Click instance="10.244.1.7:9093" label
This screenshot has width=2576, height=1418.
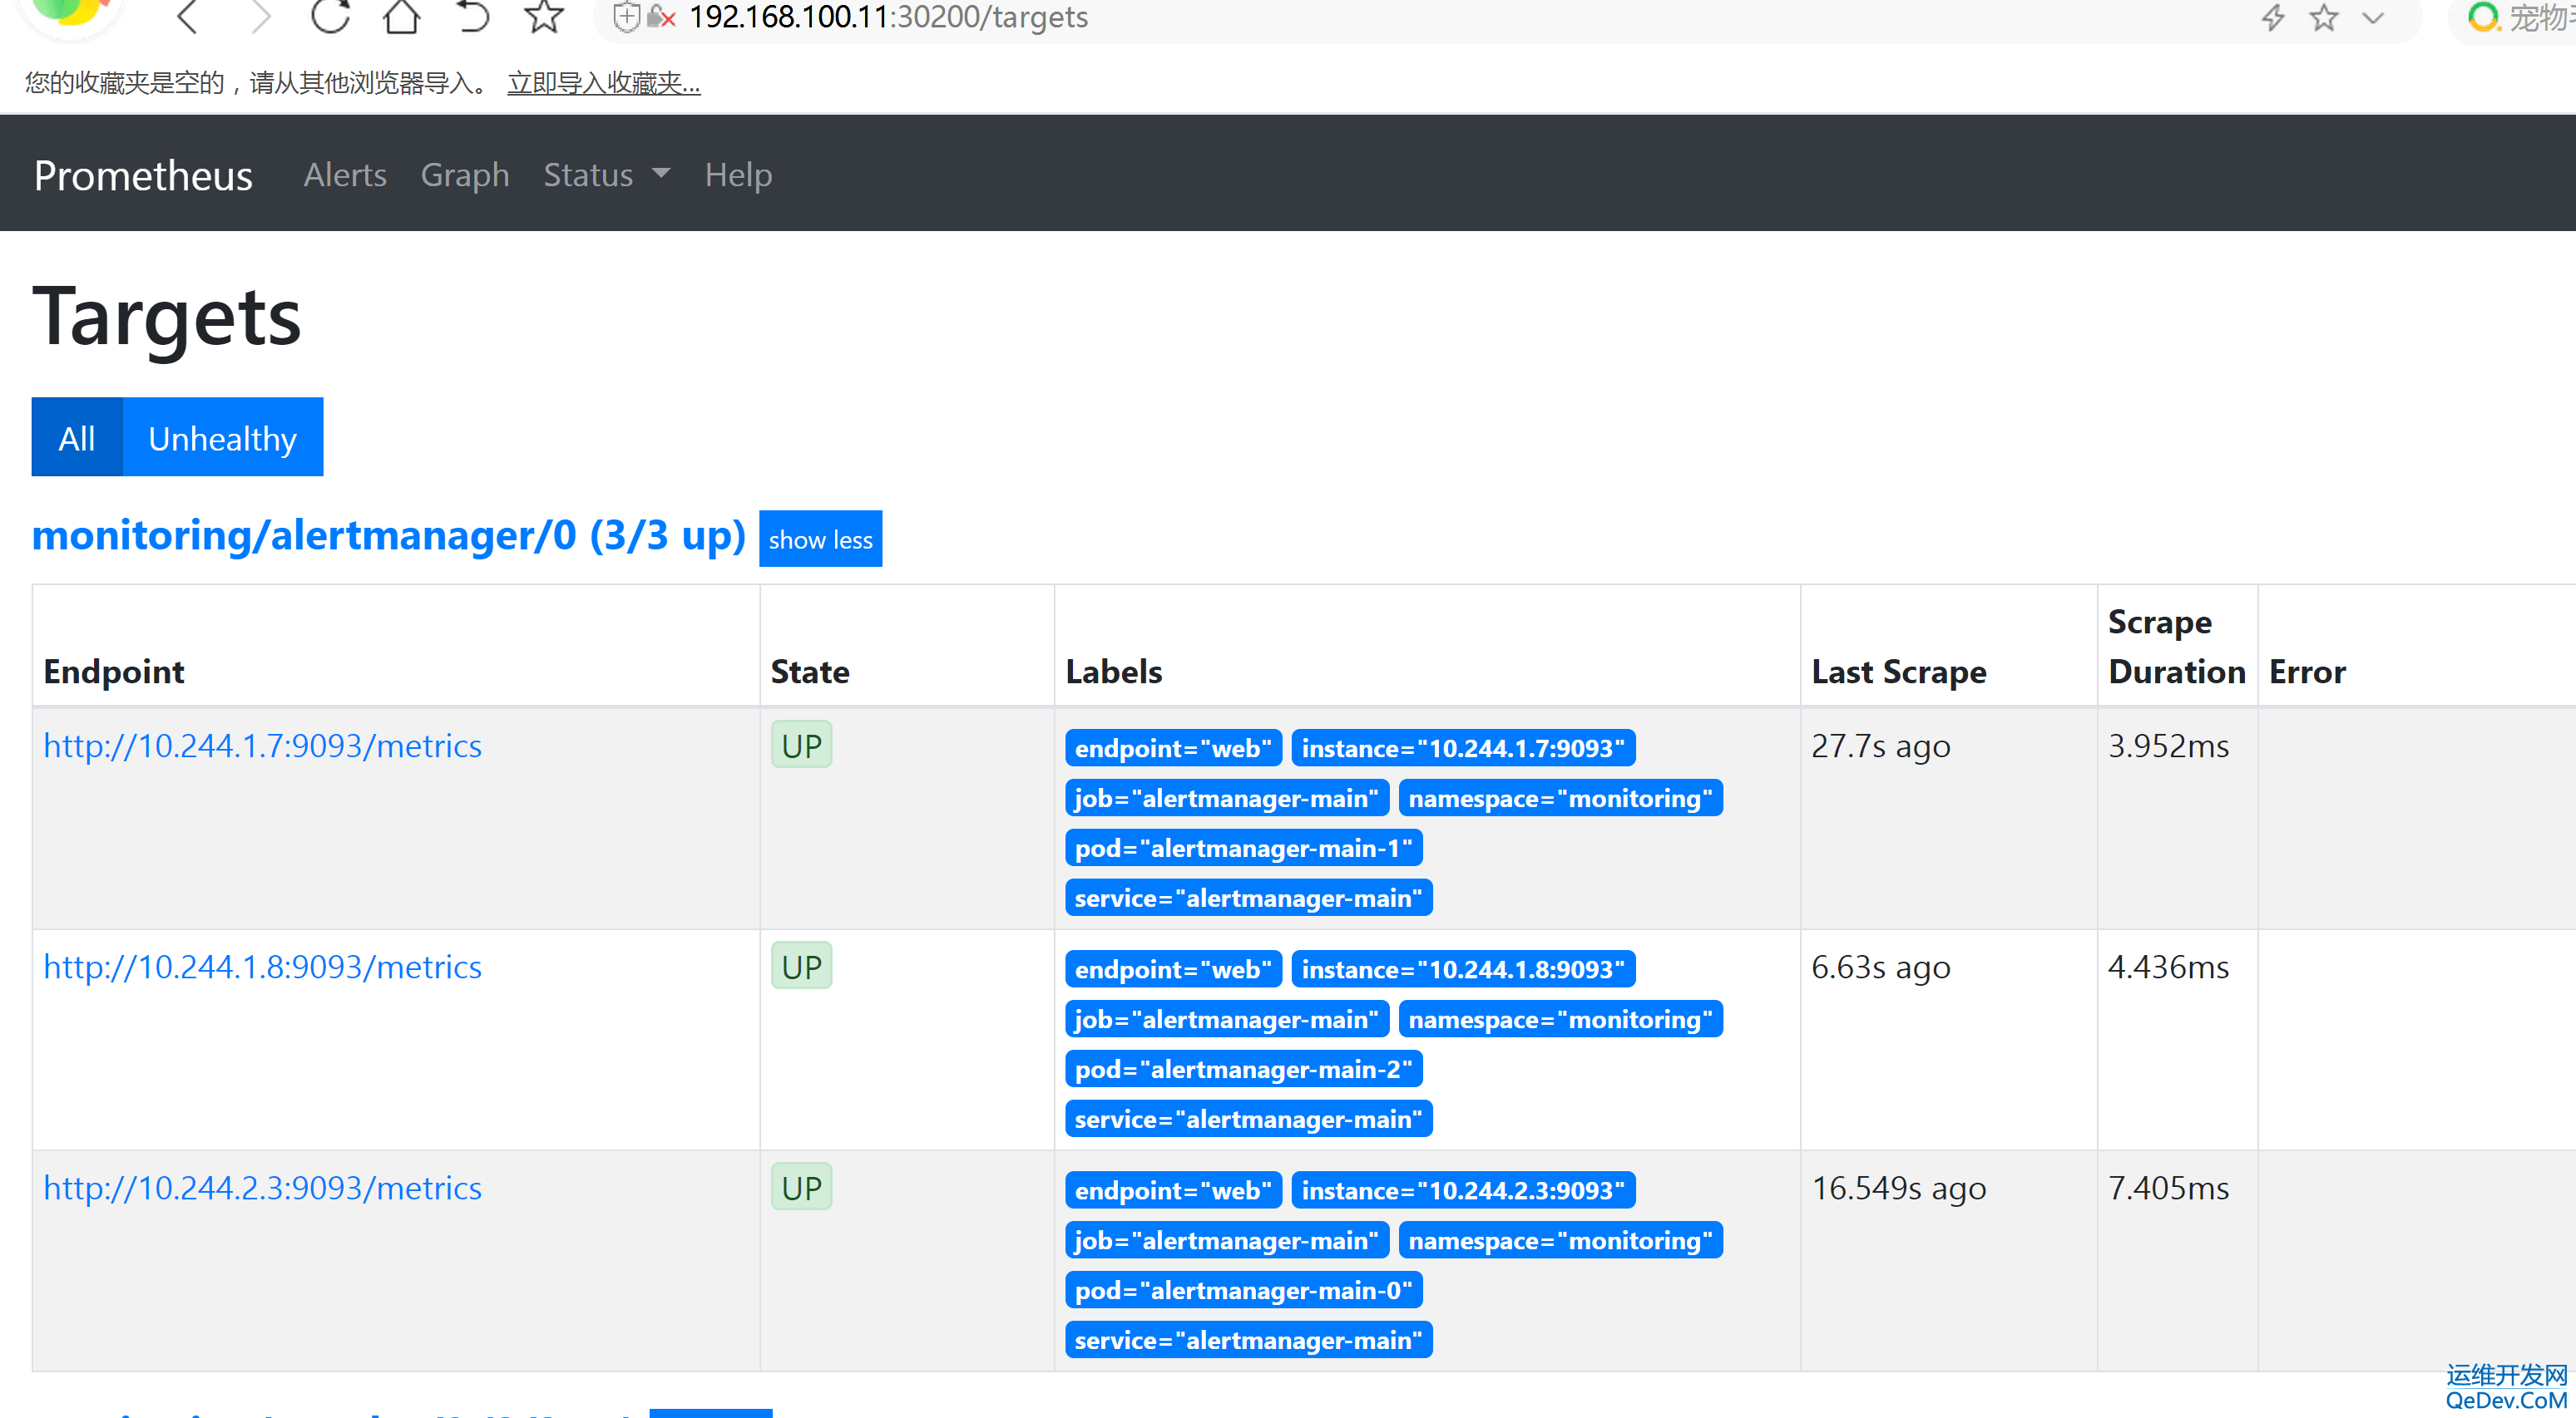point(1463,748)
